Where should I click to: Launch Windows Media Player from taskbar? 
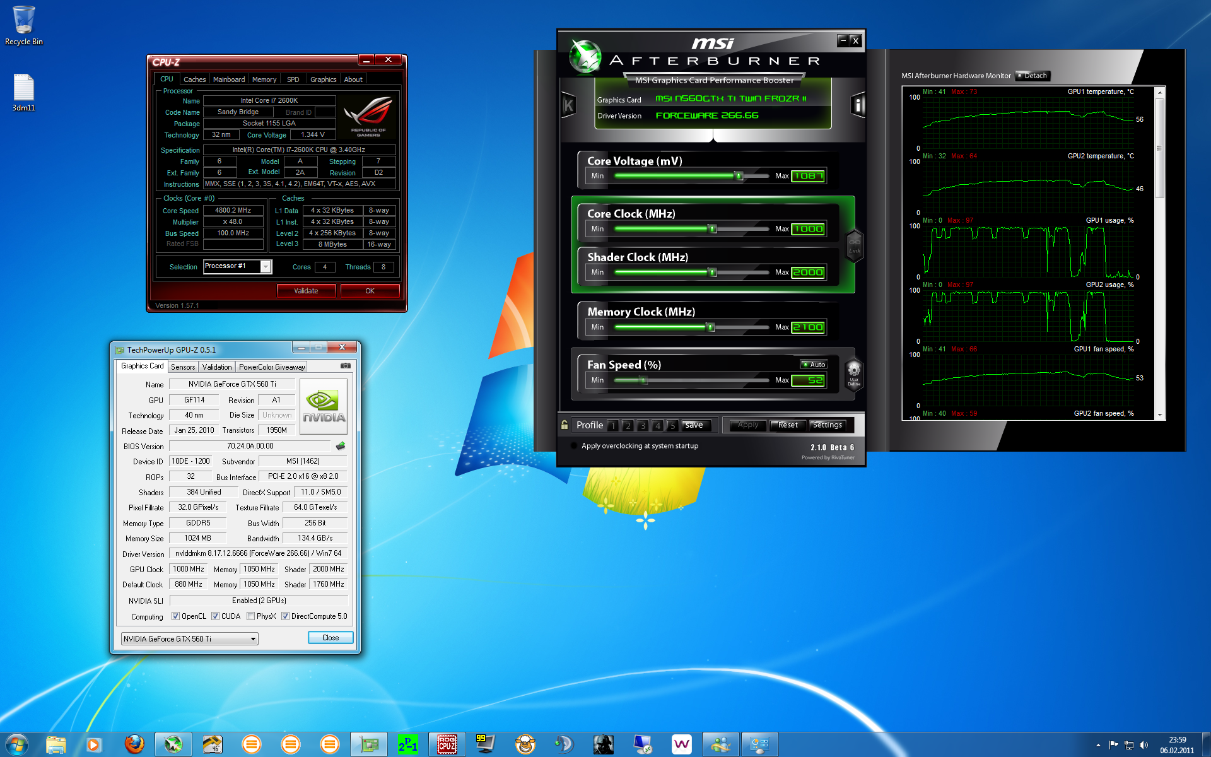[x=93, y=744]
